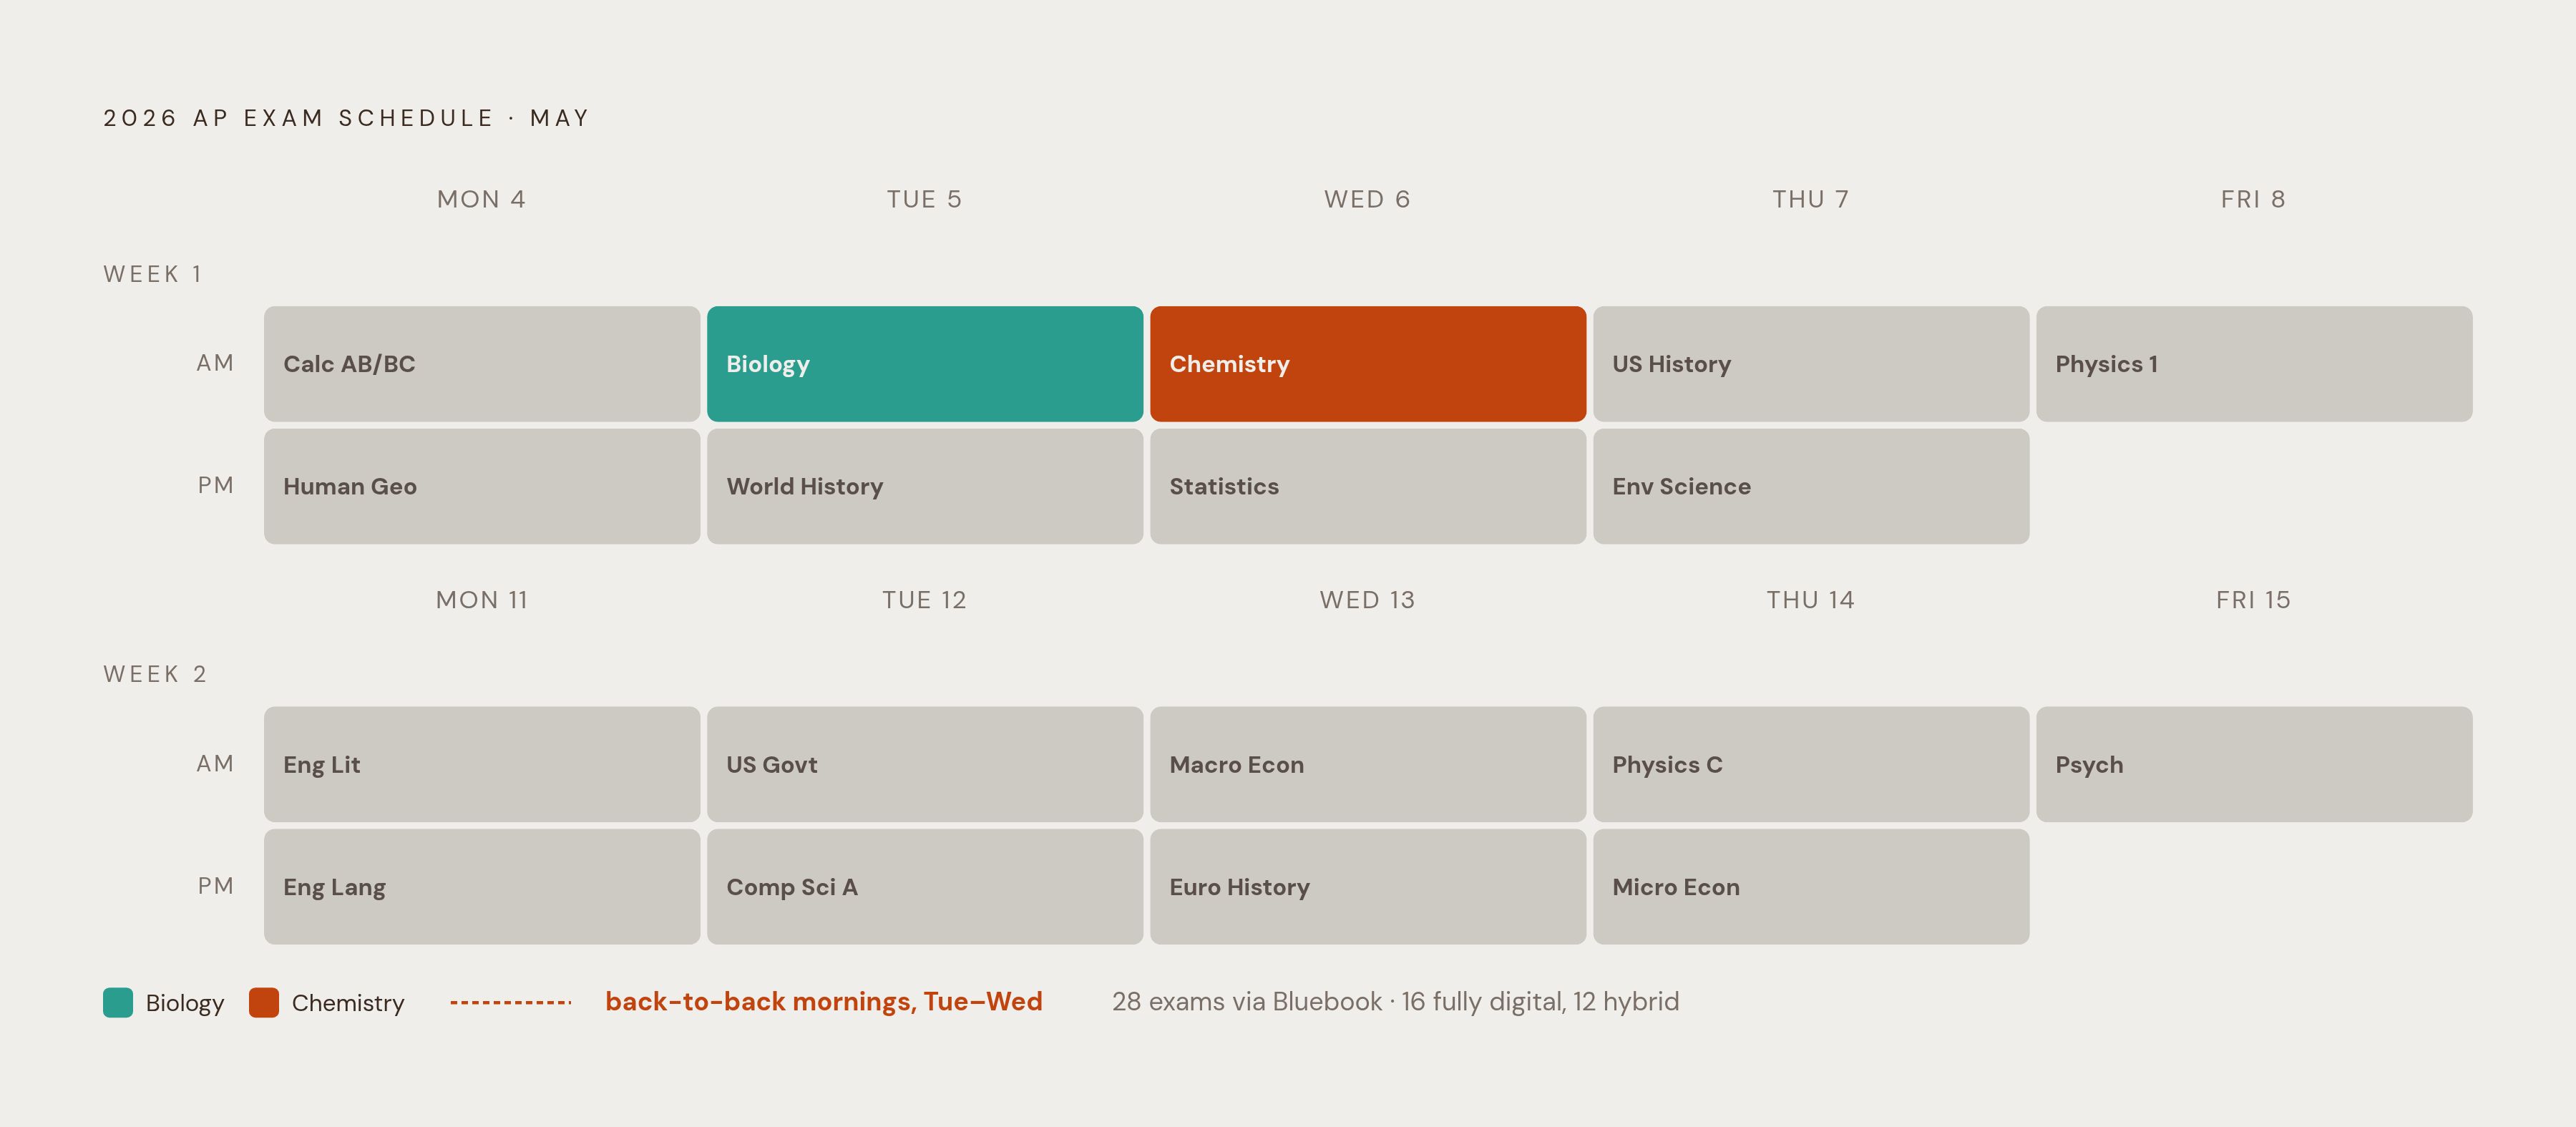Click the WED 13 column header

pyautogui.click(x=1368, y=600)
